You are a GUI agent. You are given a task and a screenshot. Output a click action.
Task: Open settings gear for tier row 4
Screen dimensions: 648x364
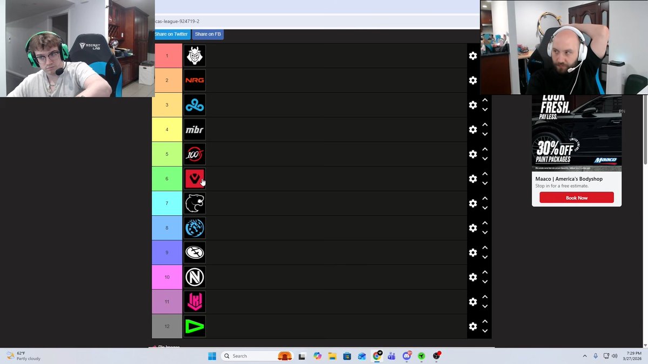click(473, 130)
